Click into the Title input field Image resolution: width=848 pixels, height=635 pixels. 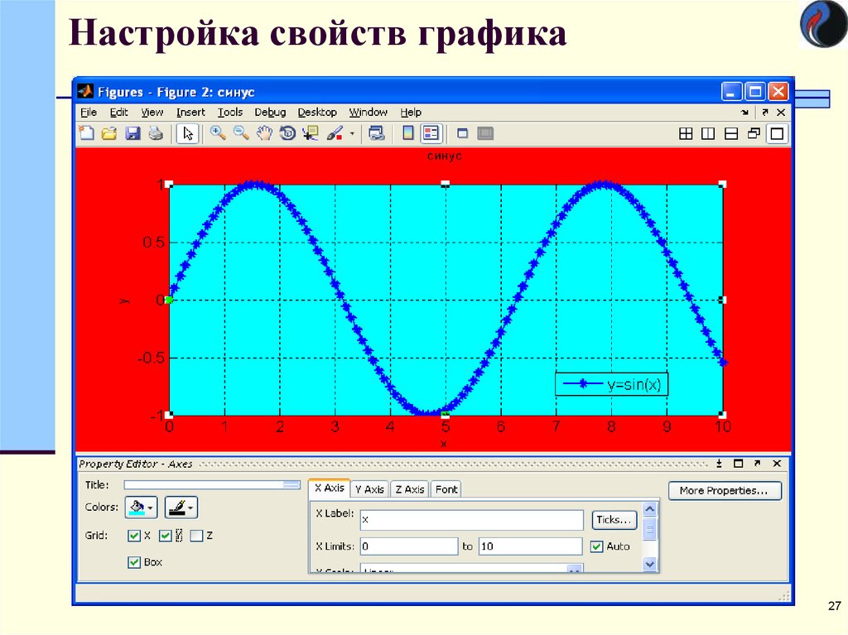(x=212, y=484)
